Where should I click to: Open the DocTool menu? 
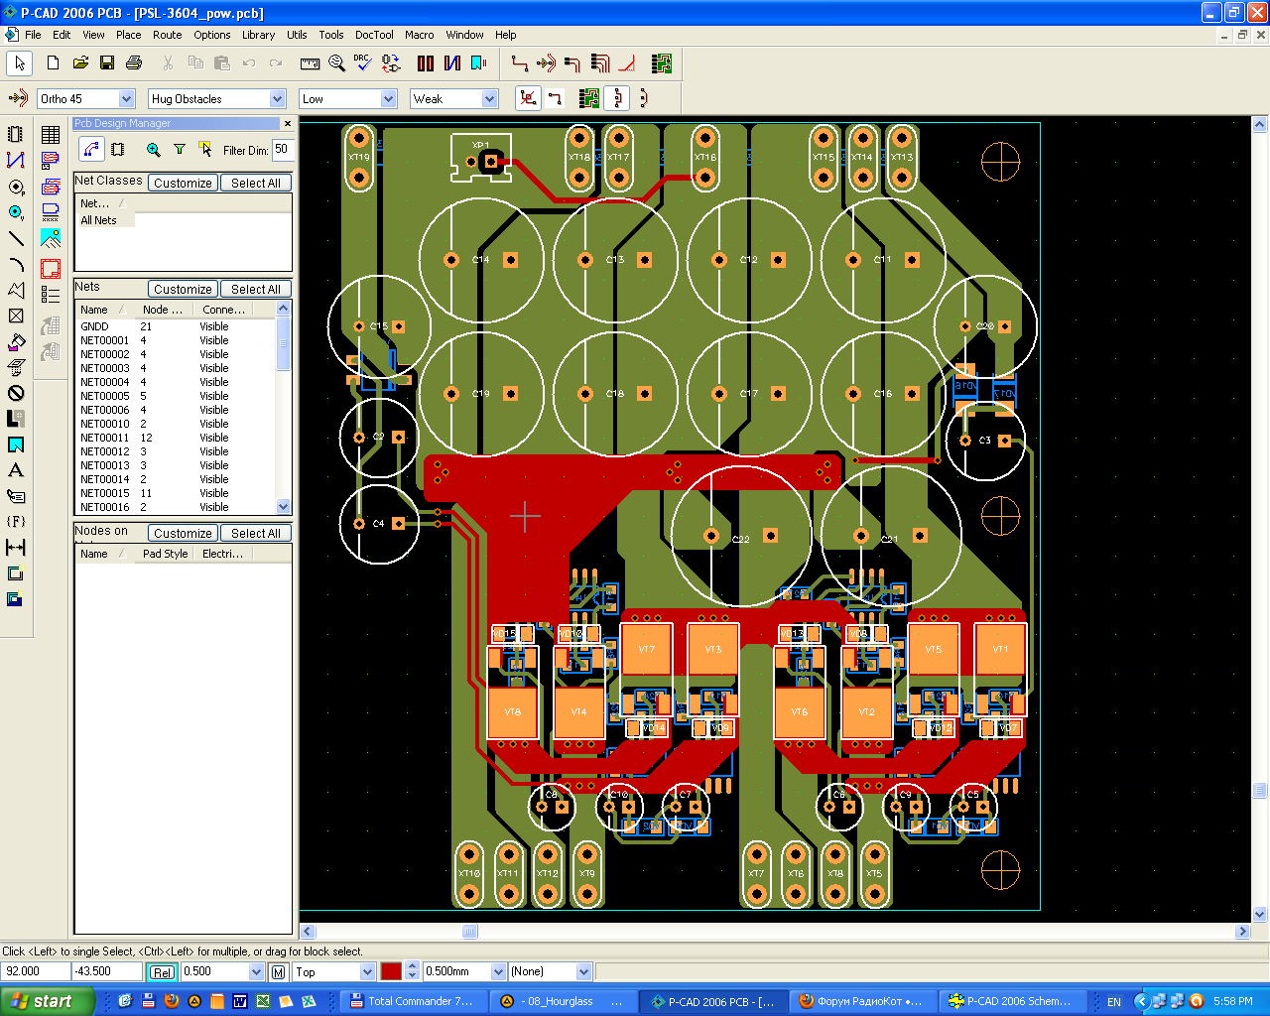coord(374,35)
